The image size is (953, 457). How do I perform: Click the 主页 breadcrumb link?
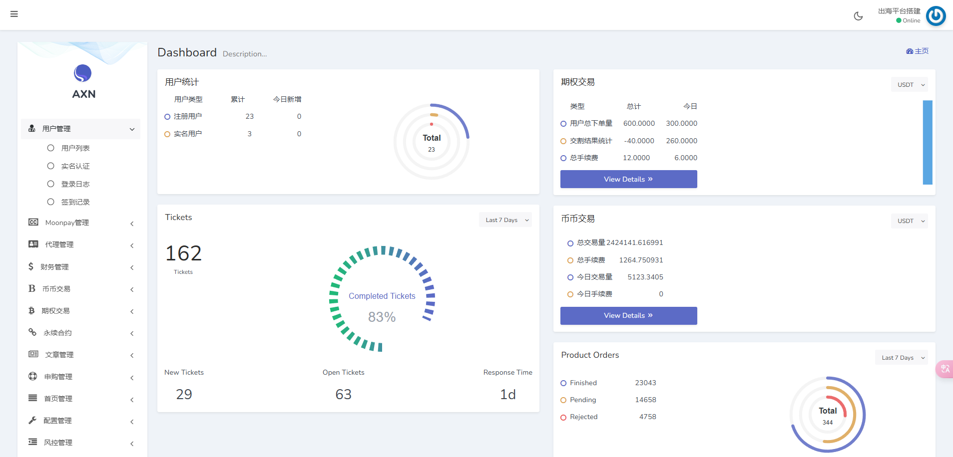tap(918, 51)
